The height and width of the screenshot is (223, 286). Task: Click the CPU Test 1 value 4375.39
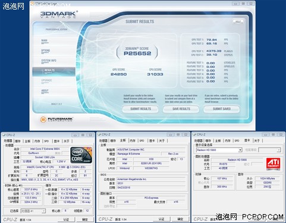tap(213, 51)
